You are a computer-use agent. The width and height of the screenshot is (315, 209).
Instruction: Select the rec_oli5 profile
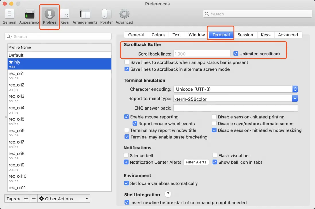click(59, 121)
